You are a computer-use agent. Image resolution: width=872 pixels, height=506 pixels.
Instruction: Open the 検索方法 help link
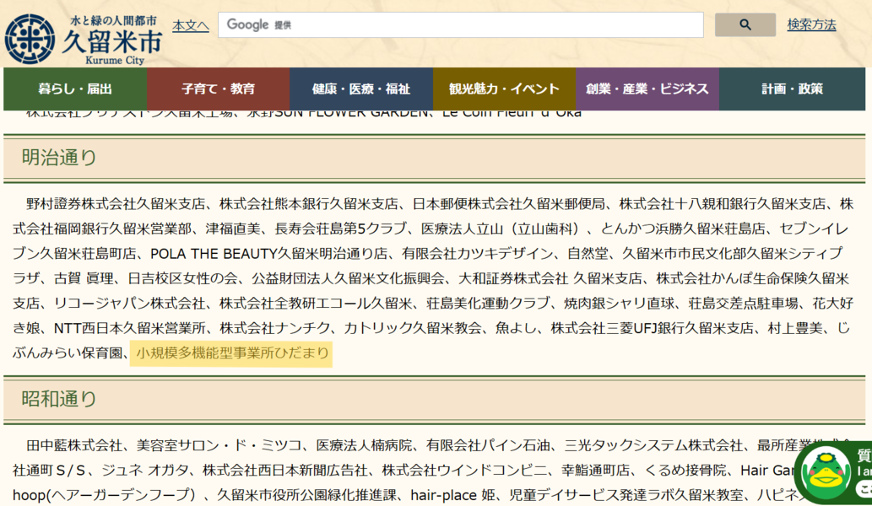point(811,25)
